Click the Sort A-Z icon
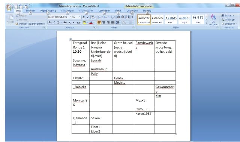Viewport: 240px width, 142px height. [x=127, y=17]
